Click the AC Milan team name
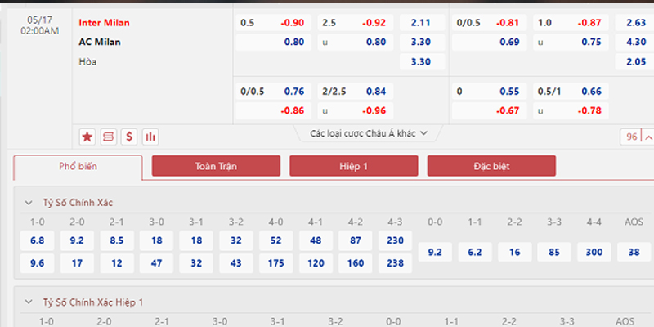The height and width of the screenshot is (327, 654). point(100,43)
